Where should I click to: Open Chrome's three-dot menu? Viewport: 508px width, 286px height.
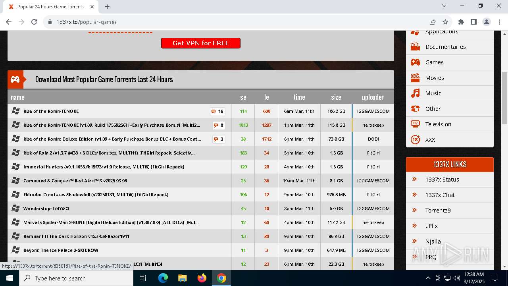pyautogui.click(x=499, y=22)
